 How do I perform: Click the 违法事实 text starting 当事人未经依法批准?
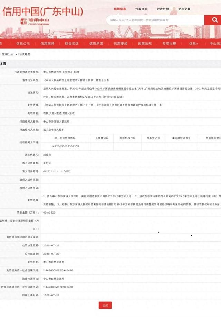tap(132, 89)
